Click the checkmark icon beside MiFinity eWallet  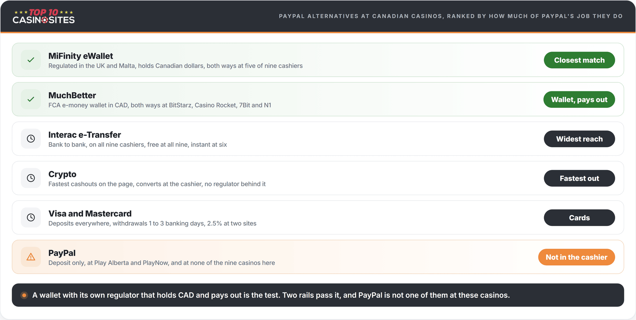point(31,60)
